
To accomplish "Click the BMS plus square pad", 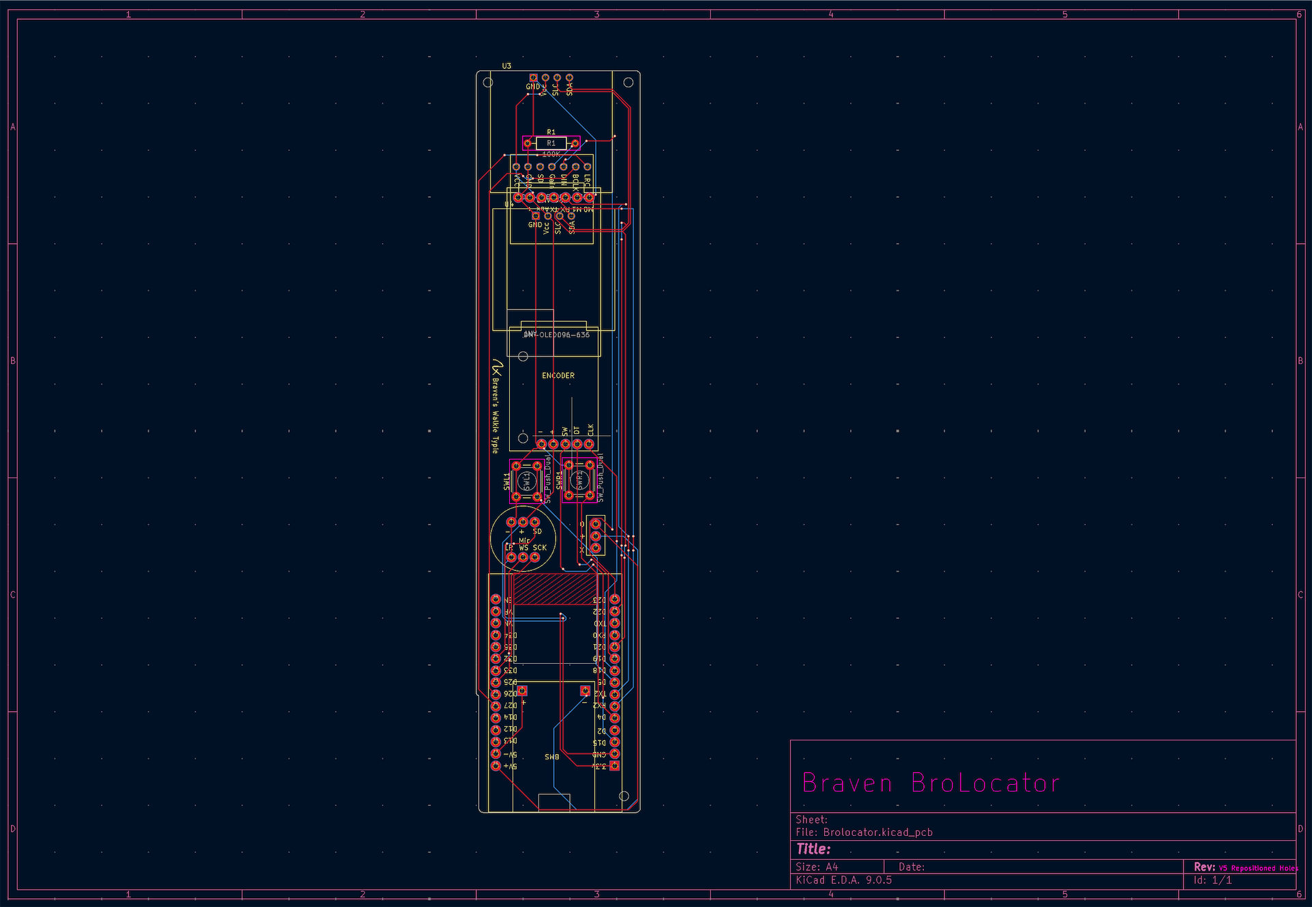I will click(x=522, y=691).
